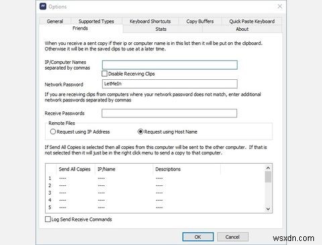Image resolution: width=322 pixels, height=245 pixels.
Task: Click the list's scroll up arrow
Action: (268, 168)
